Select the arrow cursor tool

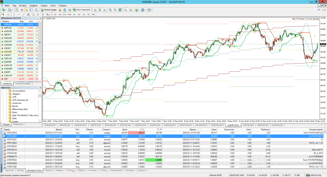3,14
